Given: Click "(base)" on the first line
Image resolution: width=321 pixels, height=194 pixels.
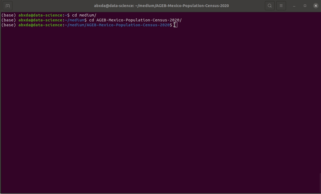Looking at the screenshot, I should click(9, 15).
